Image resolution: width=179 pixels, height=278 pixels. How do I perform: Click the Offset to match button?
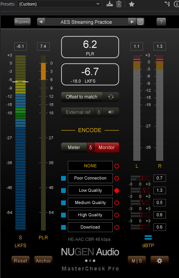click(x=82, y=97)
